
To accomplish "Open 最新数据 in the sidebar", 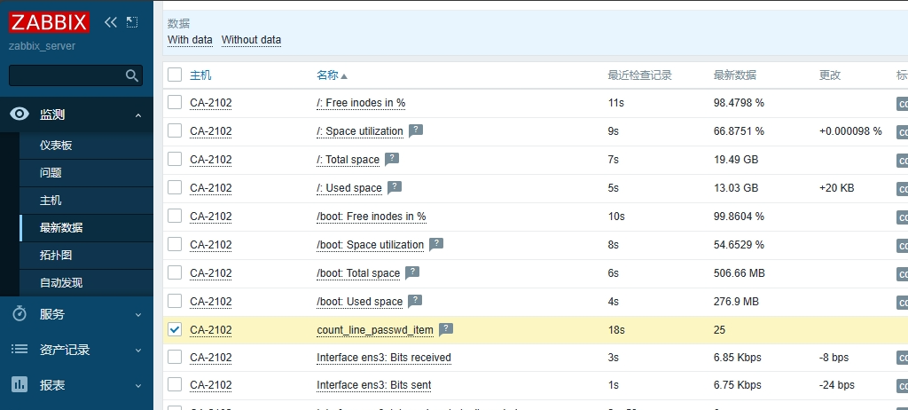I will click(61, 228).
